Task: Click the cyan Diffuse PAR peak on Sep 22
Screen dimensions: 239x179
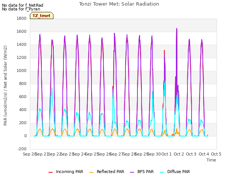Action: 52,89
